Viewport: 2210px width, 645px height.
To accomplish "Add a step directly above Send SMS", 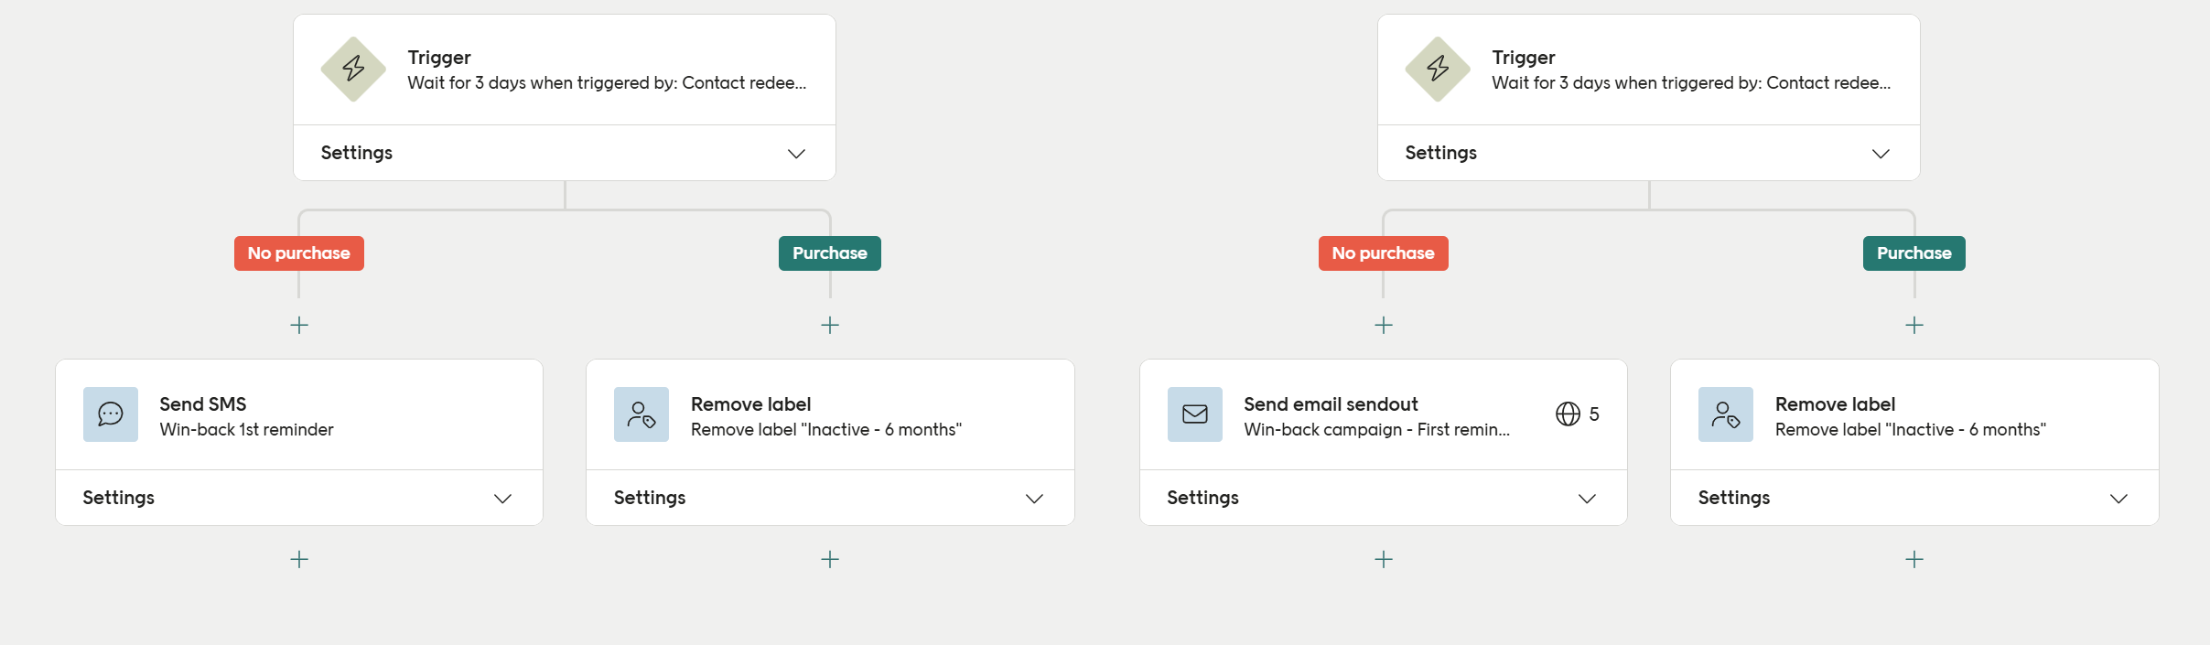I will pos(299,325).
